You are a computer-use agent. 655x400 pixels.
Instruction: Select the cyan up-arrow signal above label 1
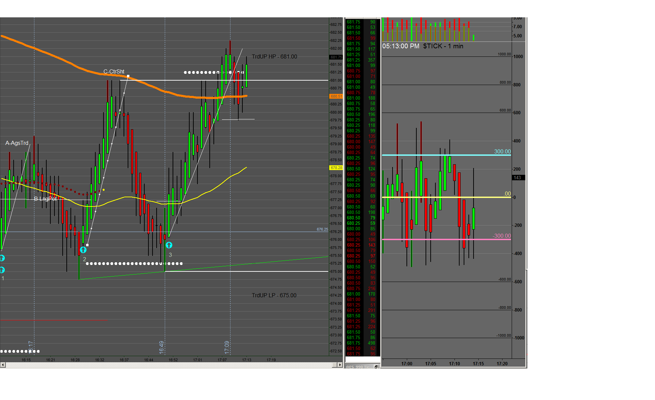(2, 270)
